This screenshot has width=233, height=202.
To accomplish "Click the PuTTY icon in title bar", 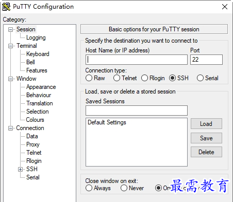I will coord(6,7).
